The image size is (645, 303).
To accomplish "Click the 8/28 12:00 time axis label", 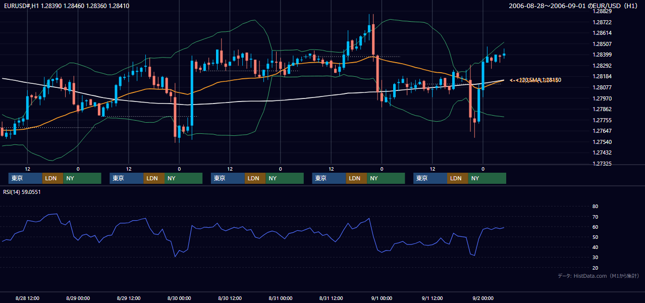I will pyautogui.click(x=28, y=298).
